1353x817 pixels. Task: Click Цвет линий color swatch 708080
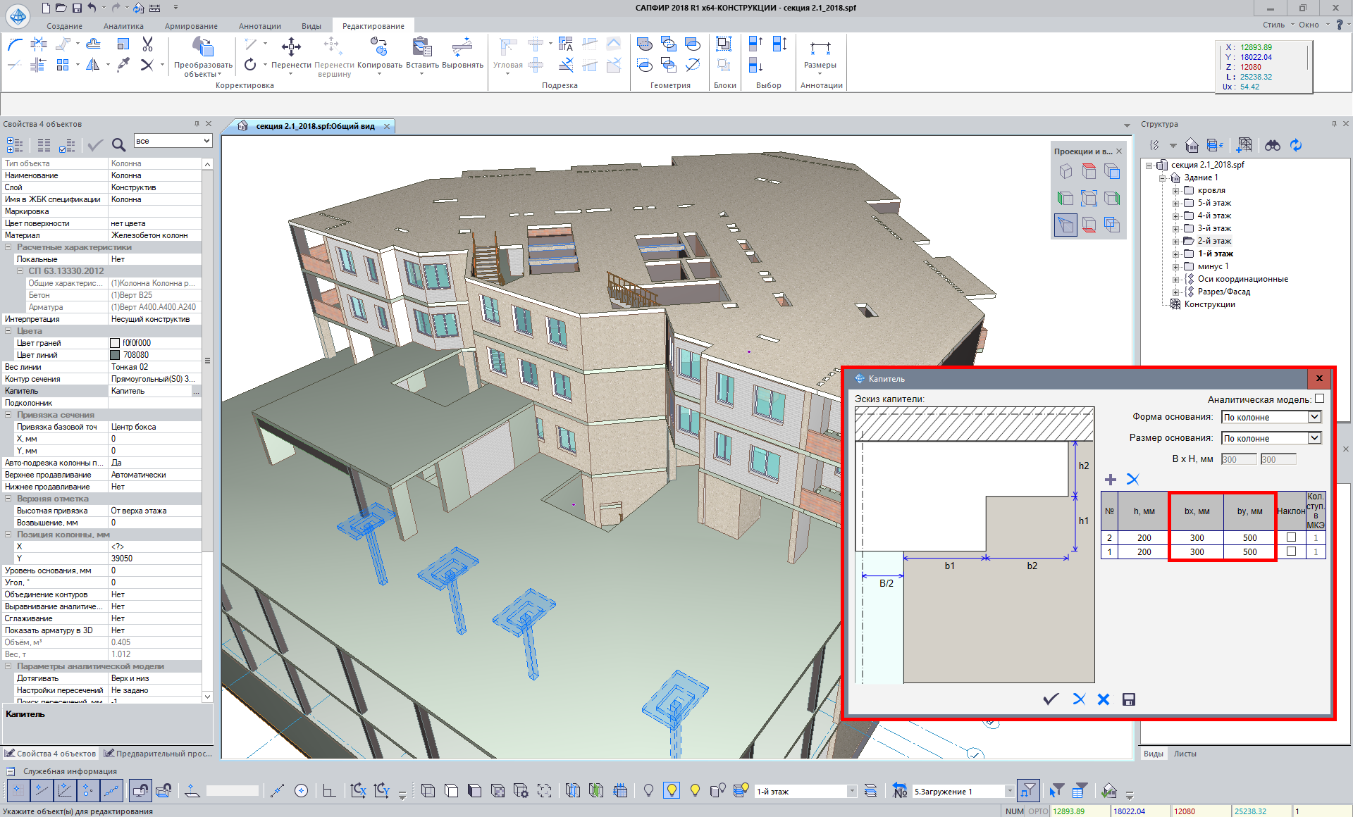[x=115, y=355]
